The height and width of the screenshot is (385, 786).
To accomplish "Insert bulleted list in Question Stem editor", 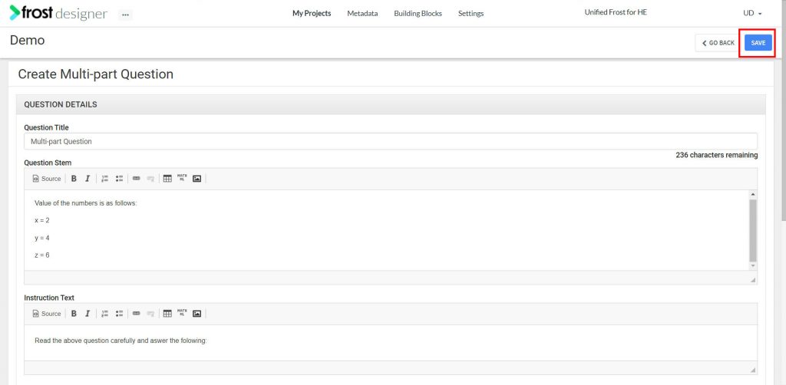I will pos(119,179).
